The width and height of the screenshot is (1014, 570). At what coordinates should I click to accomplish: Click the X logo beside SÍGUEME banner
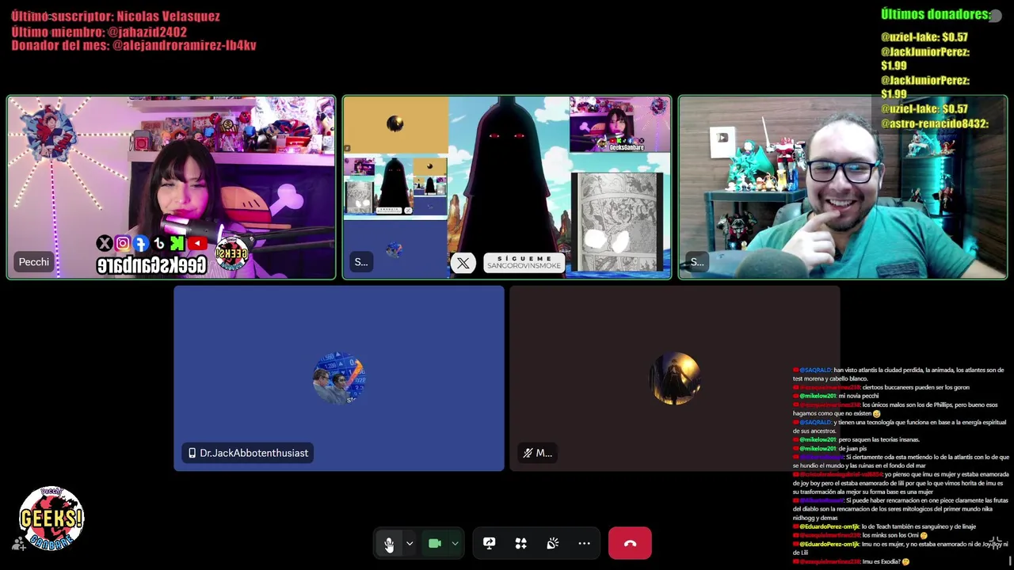tap(463, 264)
